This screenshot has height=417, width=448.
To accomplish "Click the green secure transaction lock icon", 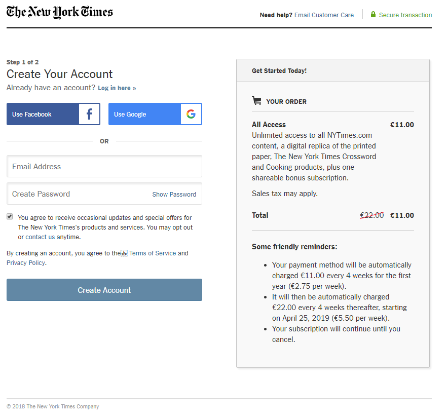I will 373,14.
